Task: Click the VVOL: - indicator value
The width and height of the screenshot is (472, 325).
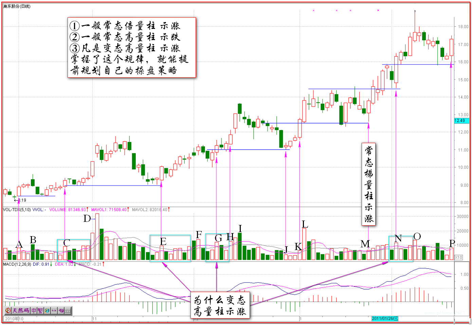Action: coord(39,210)
